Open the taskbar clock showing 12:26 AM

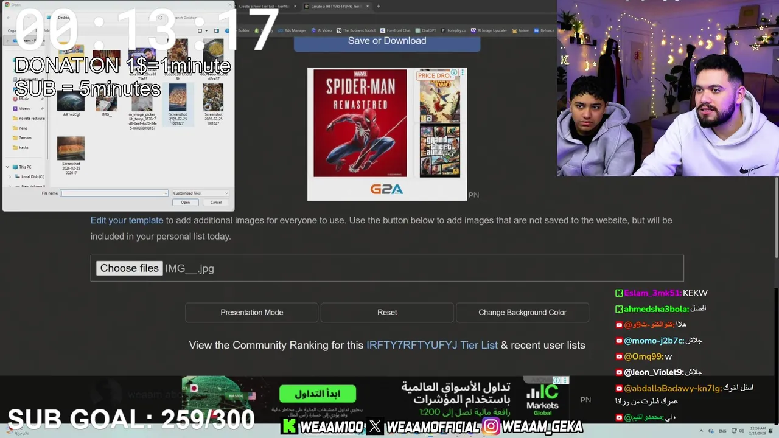pyautogui.click(x=758, y=431)
